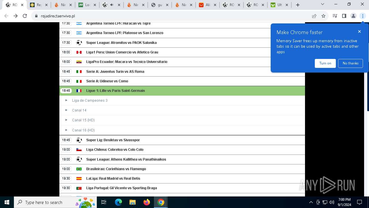Click the soccer ball icon beside Besiktas
369x208 pixels.
click(x=79, y=140)
